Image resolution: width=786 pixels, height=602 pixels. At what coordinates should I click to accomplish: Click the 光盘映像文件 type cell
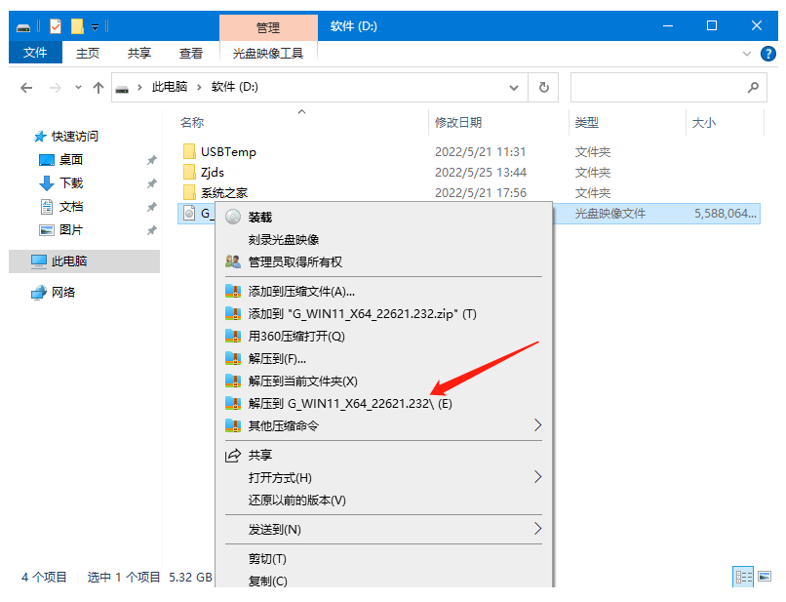pyautogui.click(x=610, y=214)
